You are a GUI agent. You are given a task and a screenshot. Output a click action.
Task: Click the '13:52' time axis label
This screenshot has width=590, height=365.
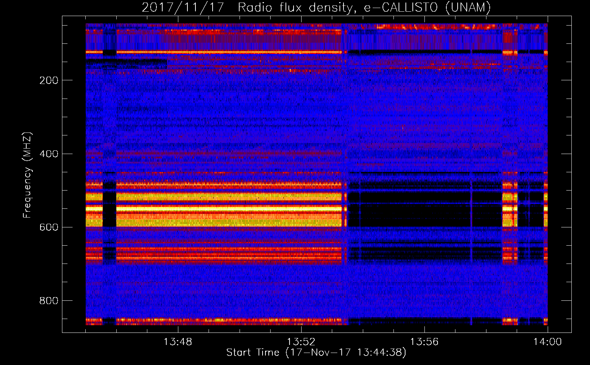click(301, 342)
